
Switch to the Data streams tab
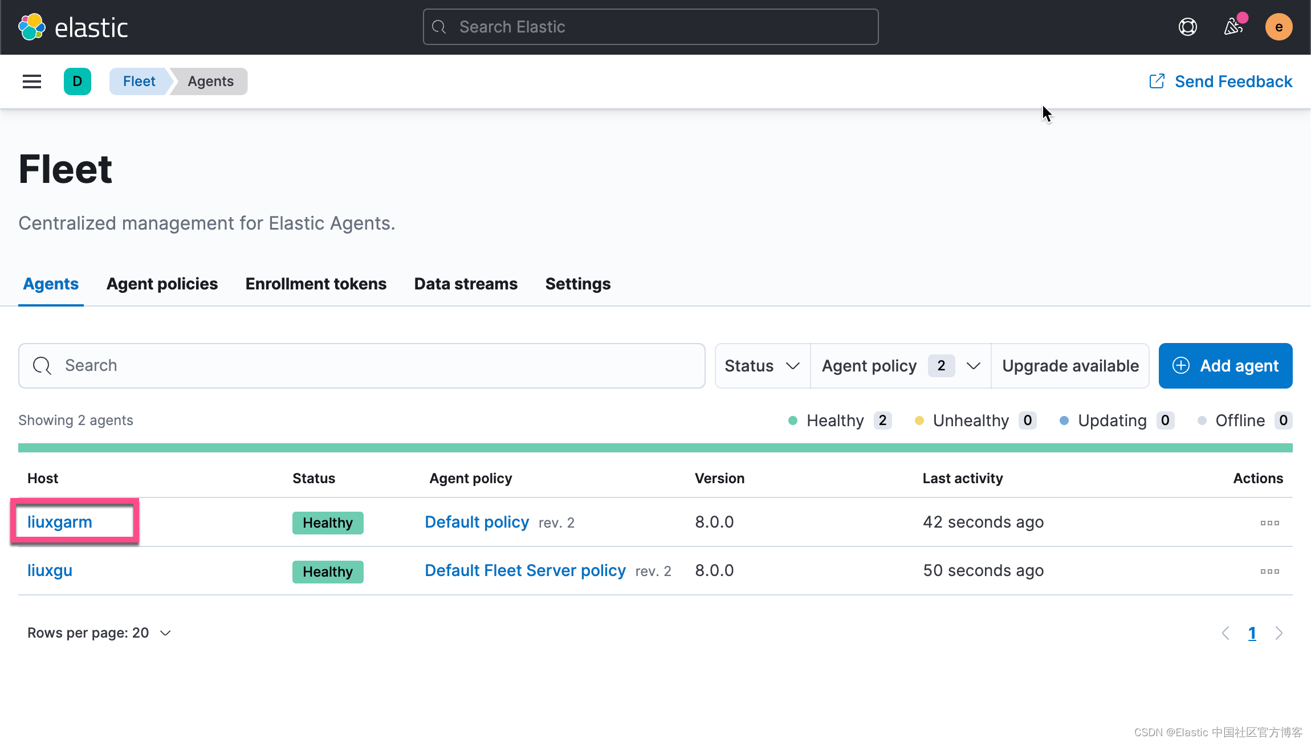pos(465,283)
